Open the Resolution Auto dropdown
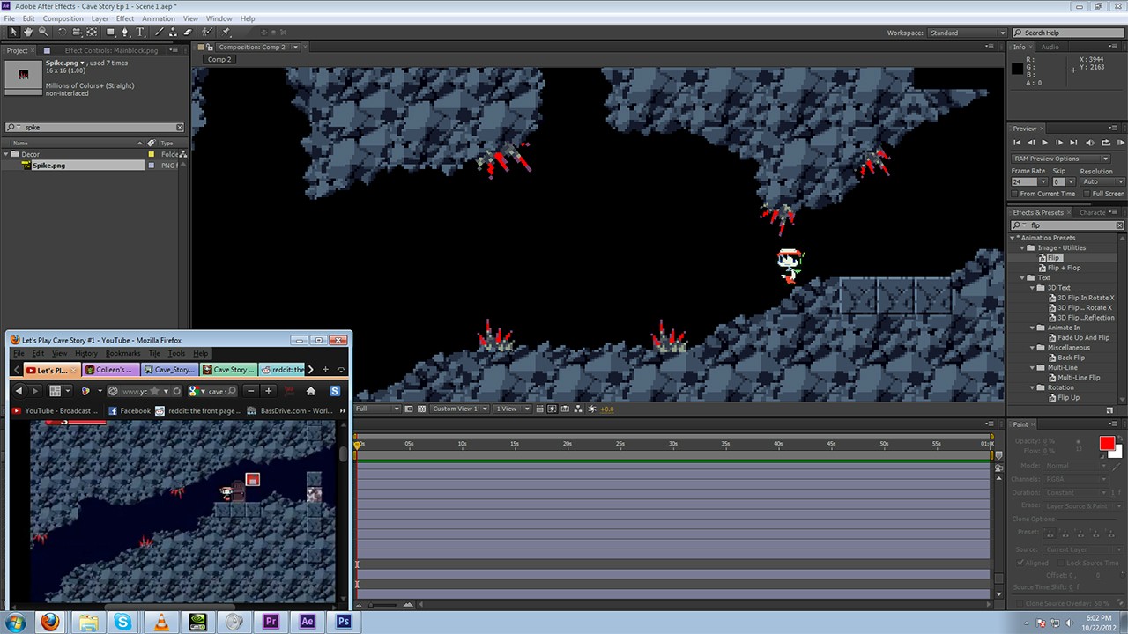Screen dimensions: 1128x634 (x=1102, y=181)
